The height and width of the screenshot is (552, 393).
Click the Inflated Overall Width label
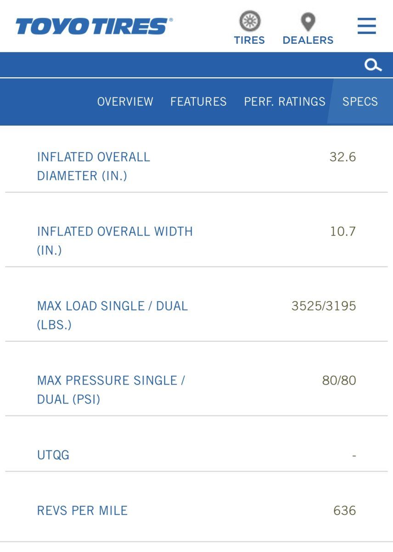click(x=115, y=240)
